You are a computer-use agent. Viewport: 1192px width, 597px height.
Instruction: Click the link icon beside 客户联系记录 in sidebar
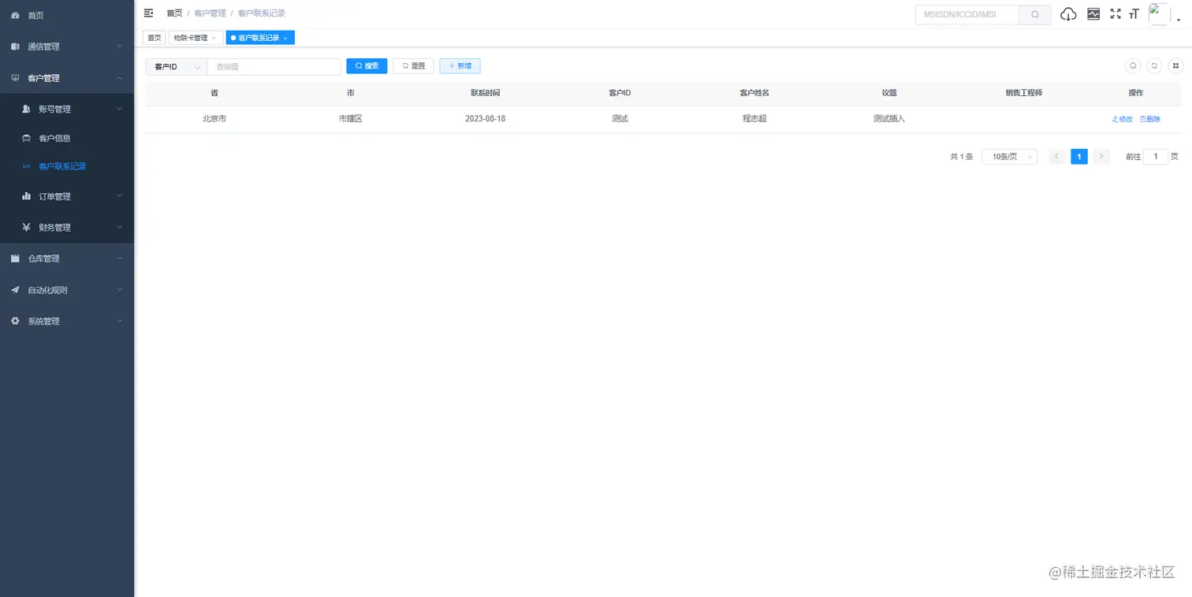point(26,167)
